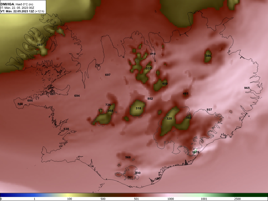Click the 335 value on the map
This screenshot has height=201, width=268.
click(148, 68)
